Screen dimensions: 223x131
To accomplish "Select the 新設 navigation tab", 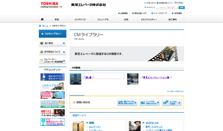I will point(57,19).
